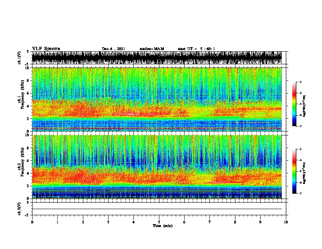Viewport: 322px width, 249px height.
Task: Click time axis tick label "0"
Action: pos(32,222)
